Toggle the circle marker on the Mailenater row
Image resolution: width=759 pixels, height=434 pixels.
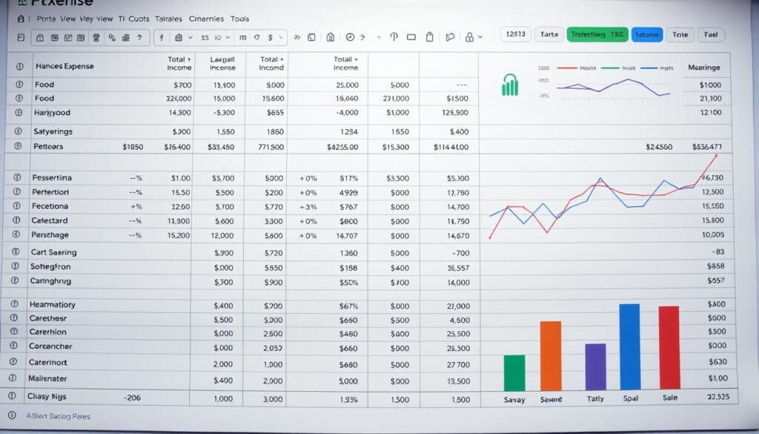coord(13,378)
